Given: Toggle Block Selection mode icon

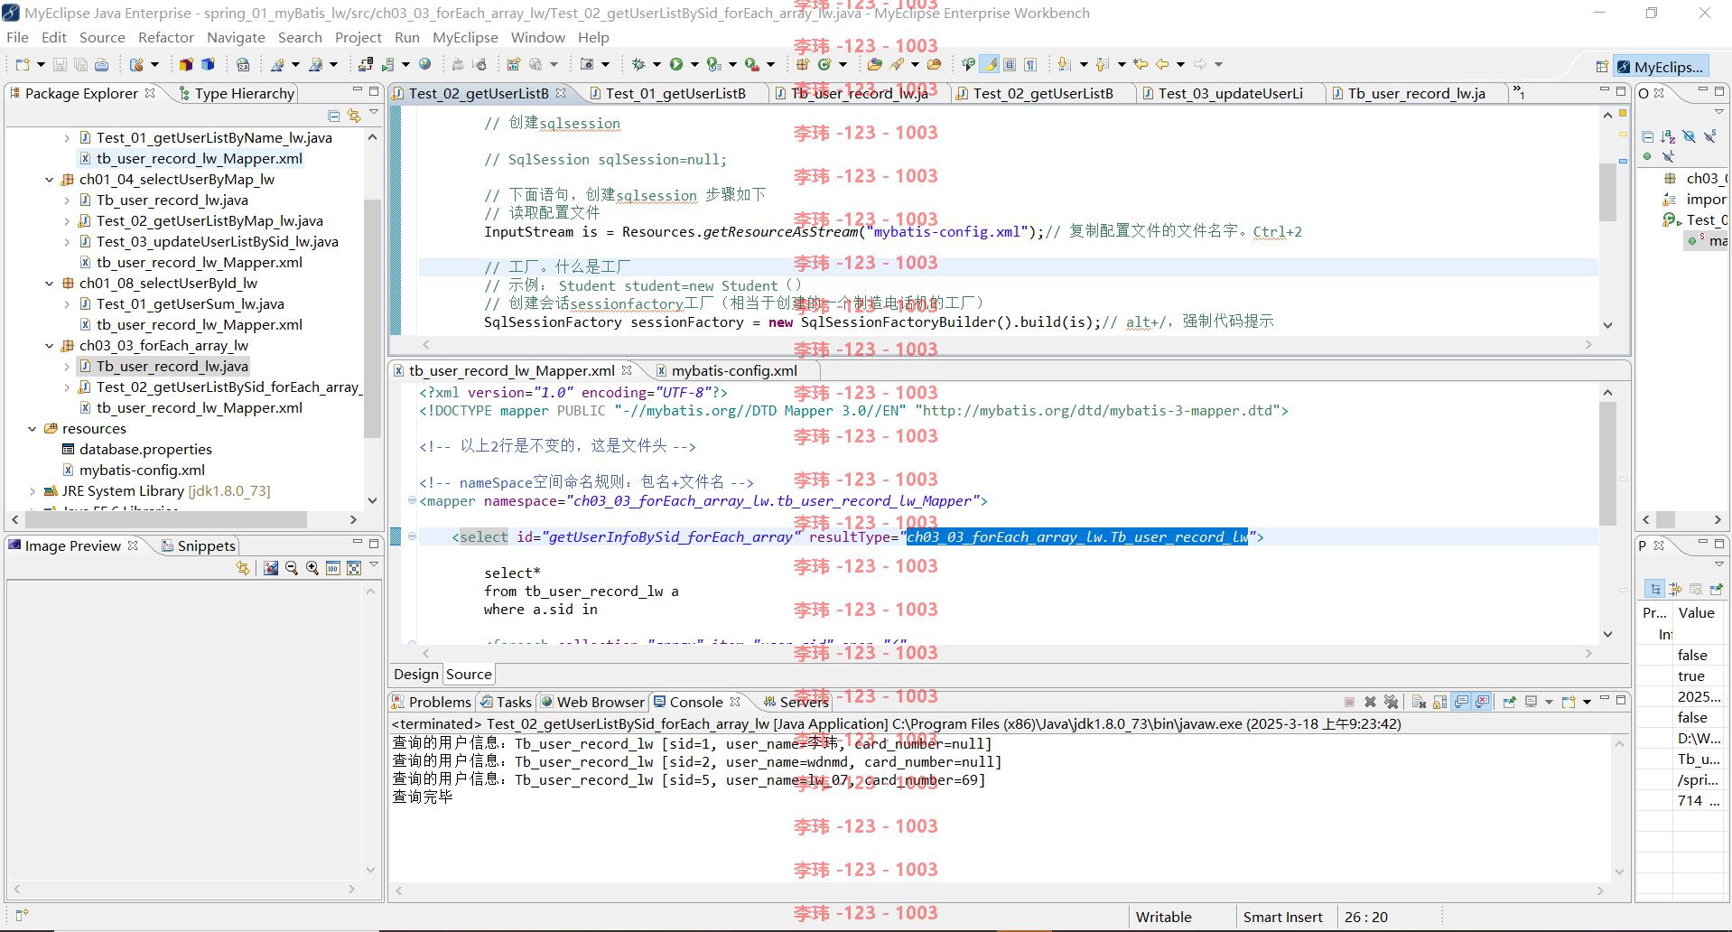Looking at the screenshot, I should (x=1010, y=64).
